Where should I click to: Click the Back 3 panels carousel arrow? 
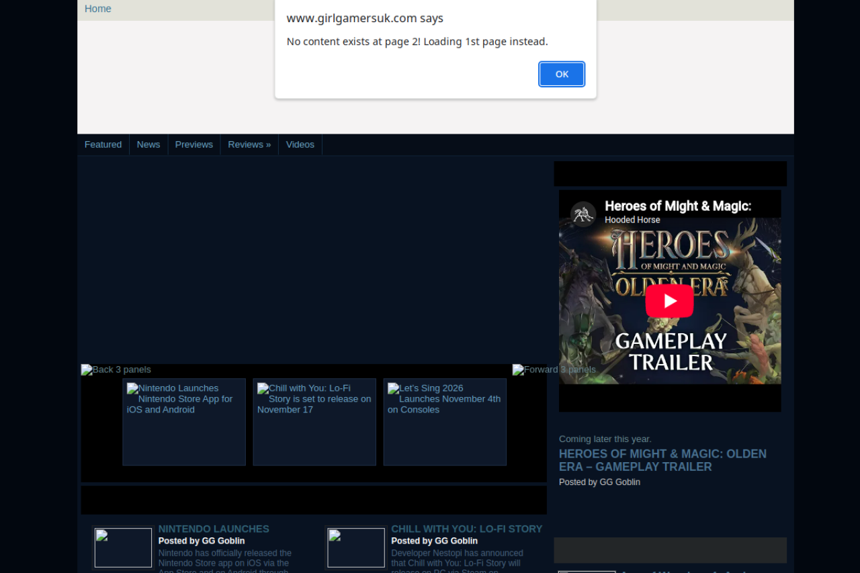[x=116, y=369]
